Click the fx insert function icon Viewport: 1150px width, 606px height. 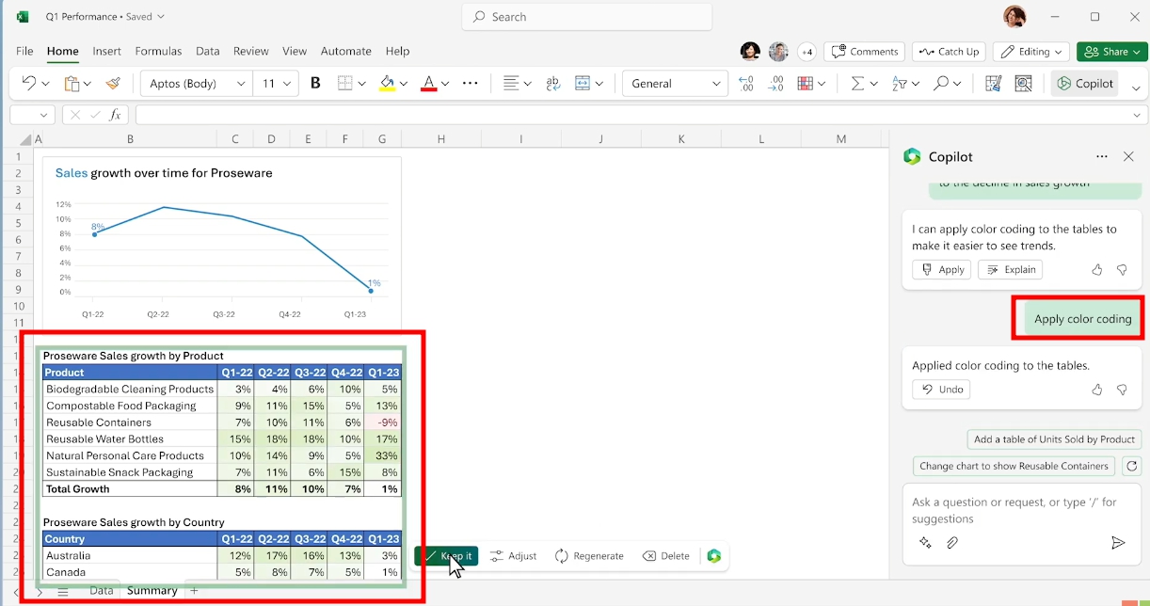pyautogui.click(x=115, y=116)
